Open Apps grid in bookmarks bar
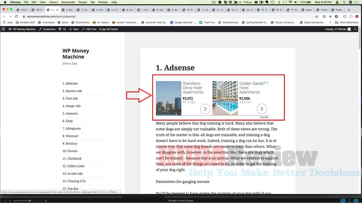The image size is (362, 204). pos(7,22)
